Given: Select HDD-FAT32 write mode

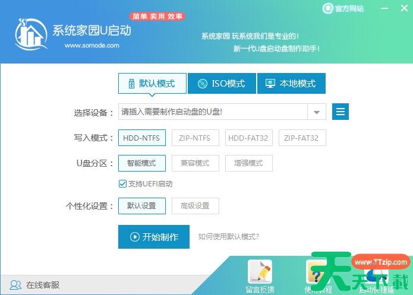Looking at the screenshot, I should 248,138.
